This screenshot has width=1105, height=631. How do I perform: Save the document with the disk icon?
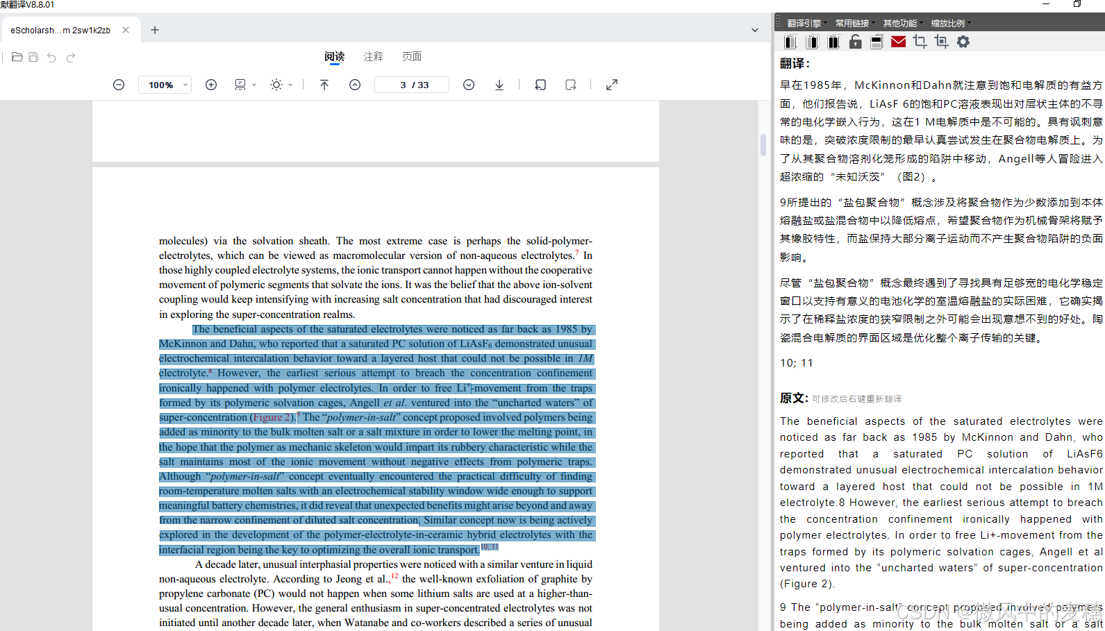(33, 57)
